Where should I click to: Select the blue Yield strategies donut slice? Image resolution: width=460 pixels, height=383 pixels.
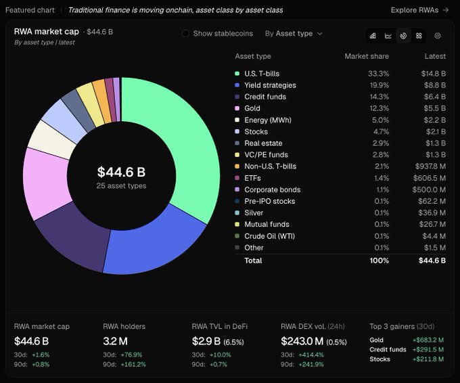pos(156,248)
